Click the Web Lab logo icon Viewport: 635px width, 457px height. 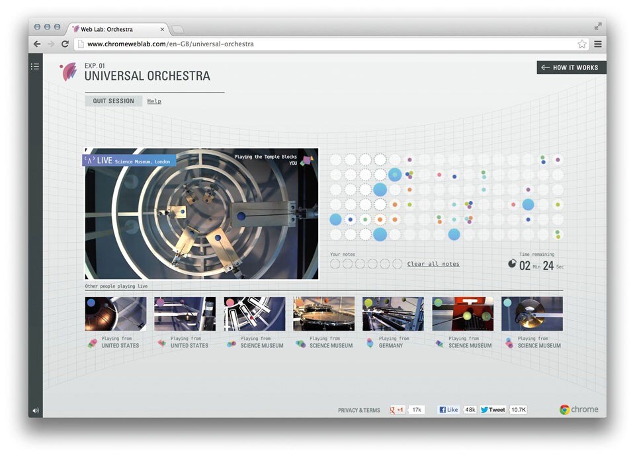click(x=69, y=71)
